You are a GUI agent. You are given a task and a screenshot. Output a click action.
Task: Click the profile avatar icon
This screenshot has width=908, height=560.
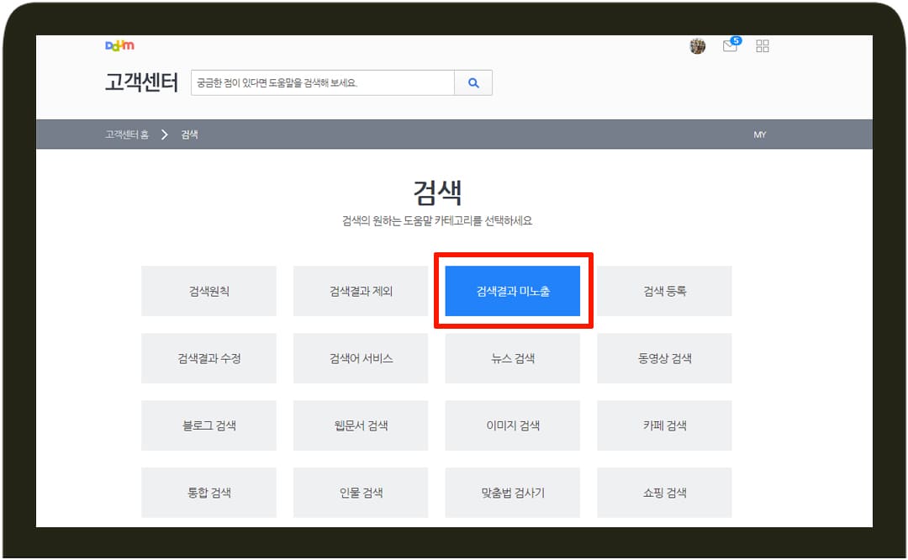tap(698, 46)
